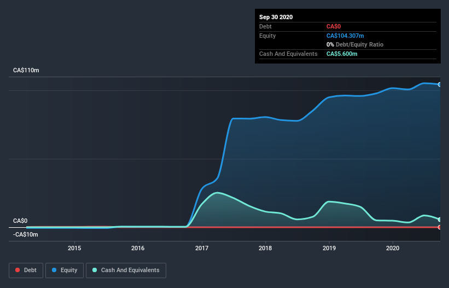Click the teal Cash And Equivalents legend dot

95,270
